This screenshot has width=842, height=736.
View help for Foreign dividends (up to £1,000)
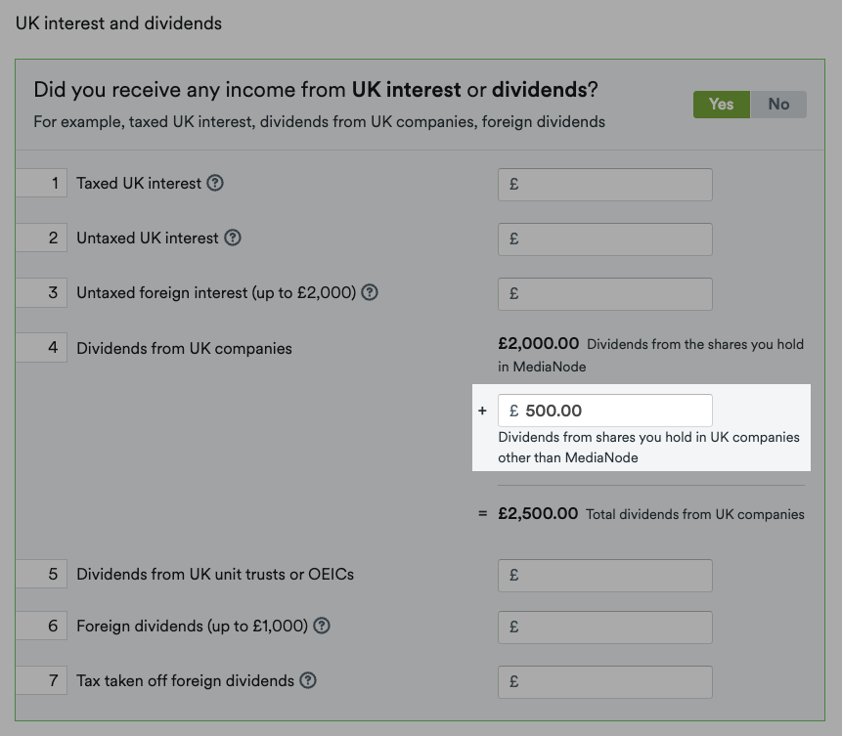click(x=322, y=626)
